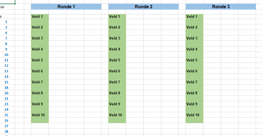The width and height of the screenshot is (262, 136).
Task: Select the cell with blue number 20
Action: click(x=6, y=93)
